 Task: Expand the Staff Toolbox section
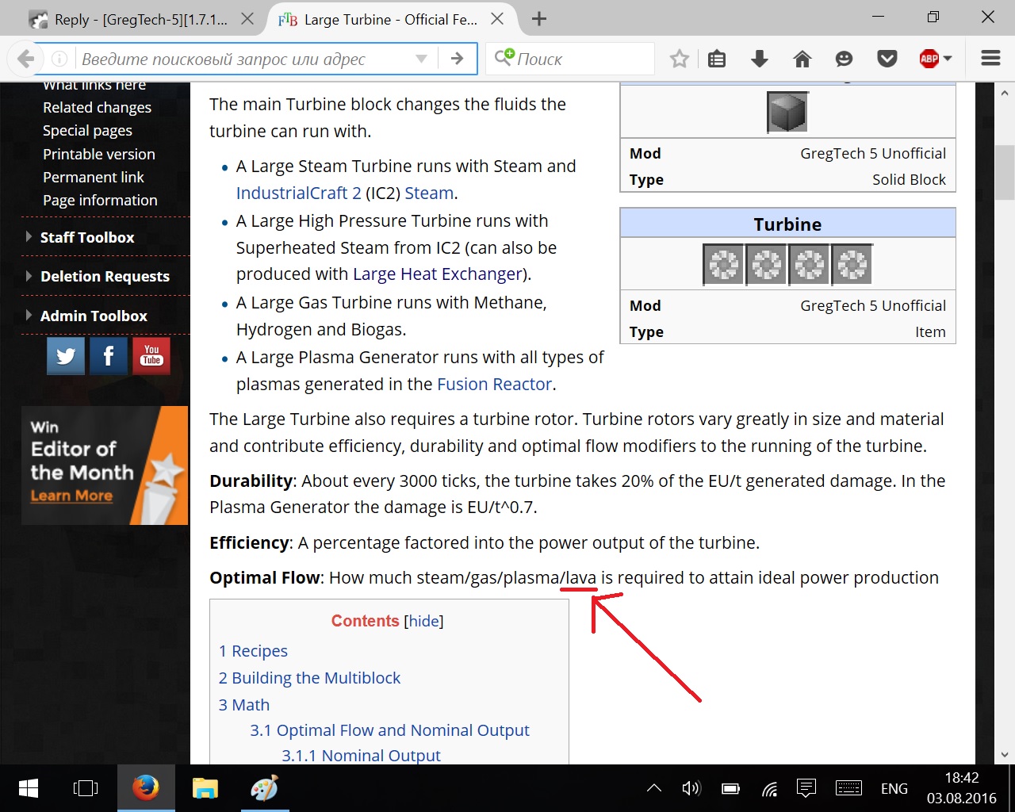[x=87, y=237]
